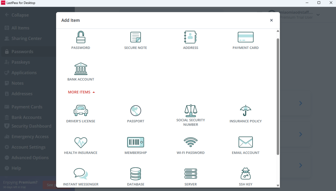Select the Driver's License car icon
Screen dimensions: 336x191
click(x=81, y=111)
